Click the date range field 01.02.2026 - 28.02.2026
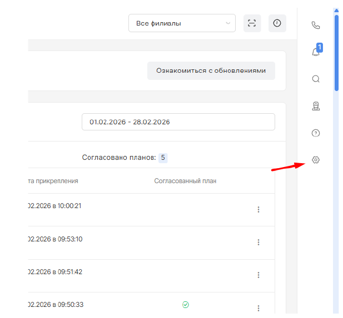The height and width of the screenshot is (318, 343). [x=178, y=122]
